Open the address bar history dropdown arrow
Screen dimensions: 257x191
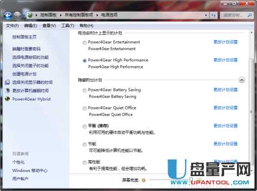[206, 15]
